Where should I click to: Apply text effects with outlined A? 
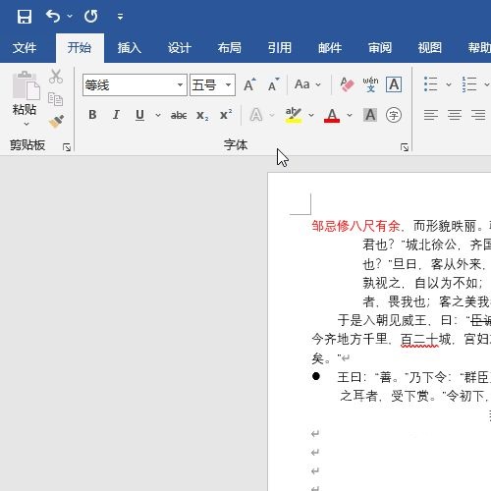tap(256, 115)
